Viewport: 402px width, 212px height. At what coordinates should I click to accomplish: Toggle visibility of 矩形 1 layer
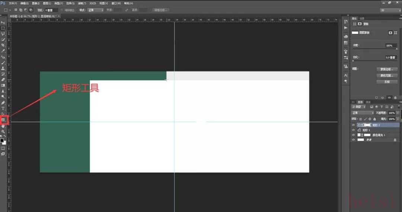pyautogui.click(x=353, y=130)
